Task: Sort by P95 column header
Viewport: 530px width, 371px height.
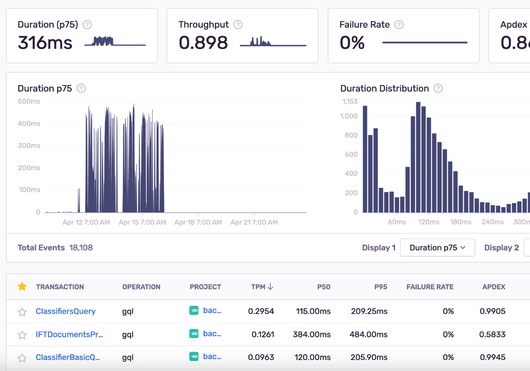Action: tap(380, 287)
